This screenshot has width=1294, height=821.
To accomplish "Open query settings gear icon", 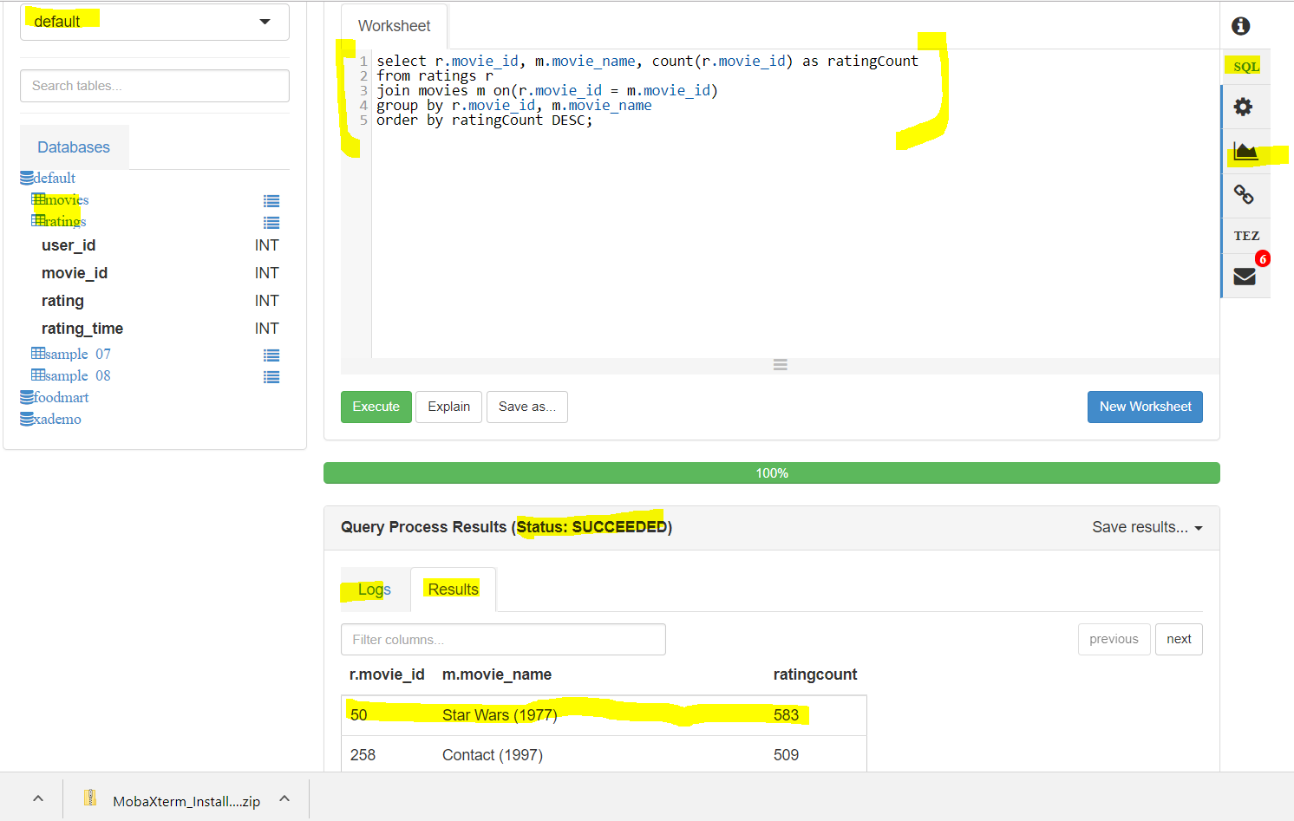I will pos(1244,107).
